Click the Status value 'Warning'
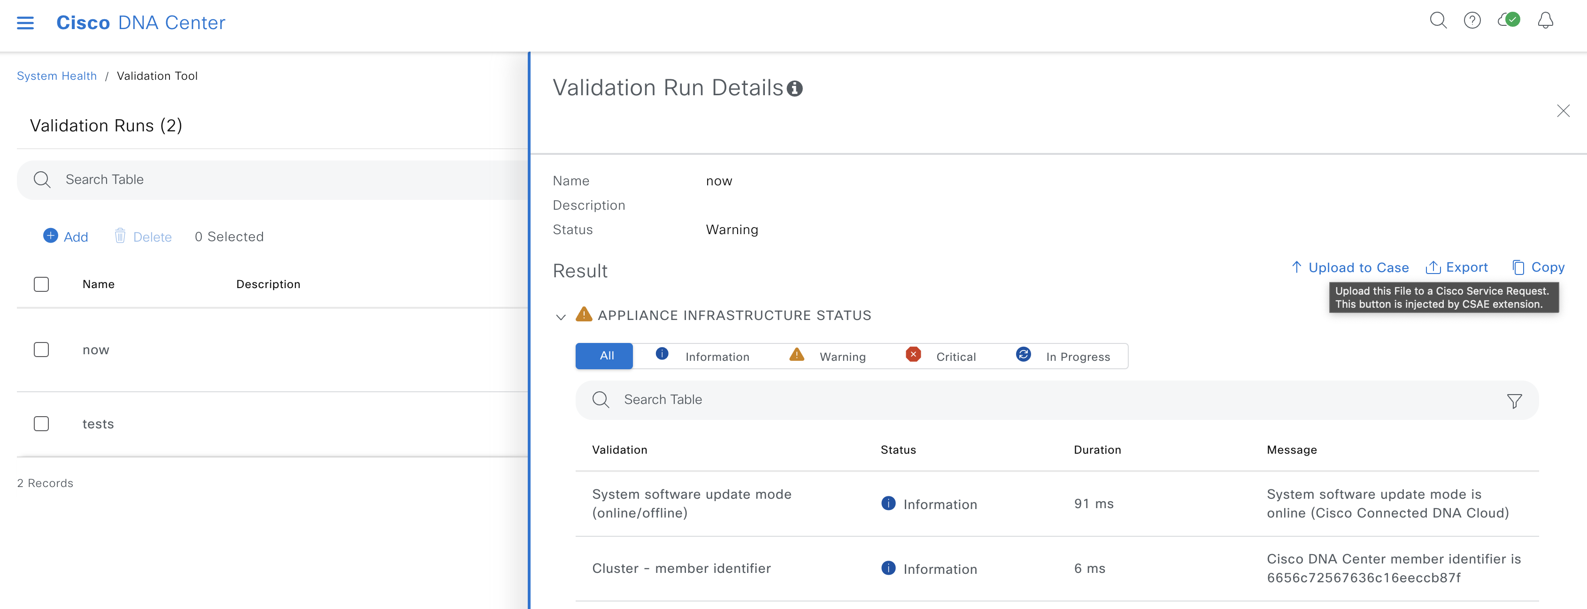 click(x=732, y=230)
